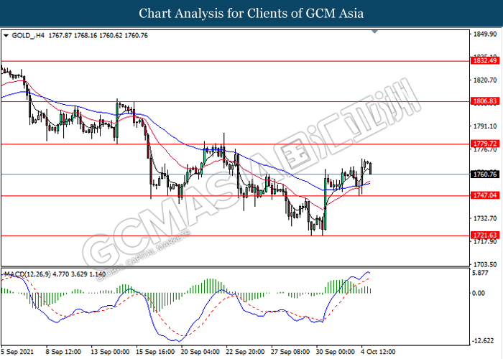Click the chart title mentioning GCM Asia
Screen dimensions: 503x359
[x=251, y=13]
